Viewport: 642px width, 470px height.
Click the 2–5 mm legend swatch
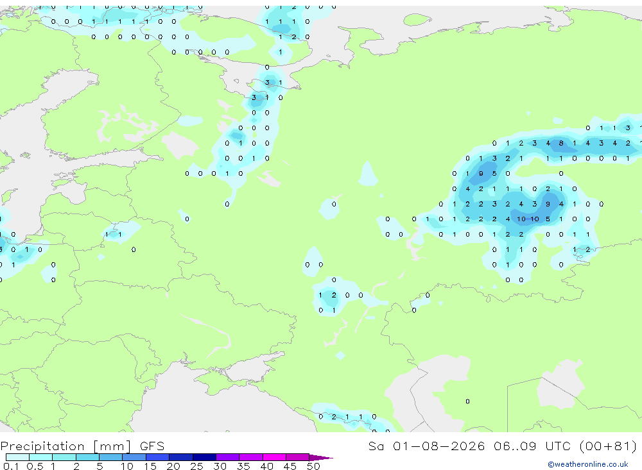pyautogui.click(x=87, y=457)
